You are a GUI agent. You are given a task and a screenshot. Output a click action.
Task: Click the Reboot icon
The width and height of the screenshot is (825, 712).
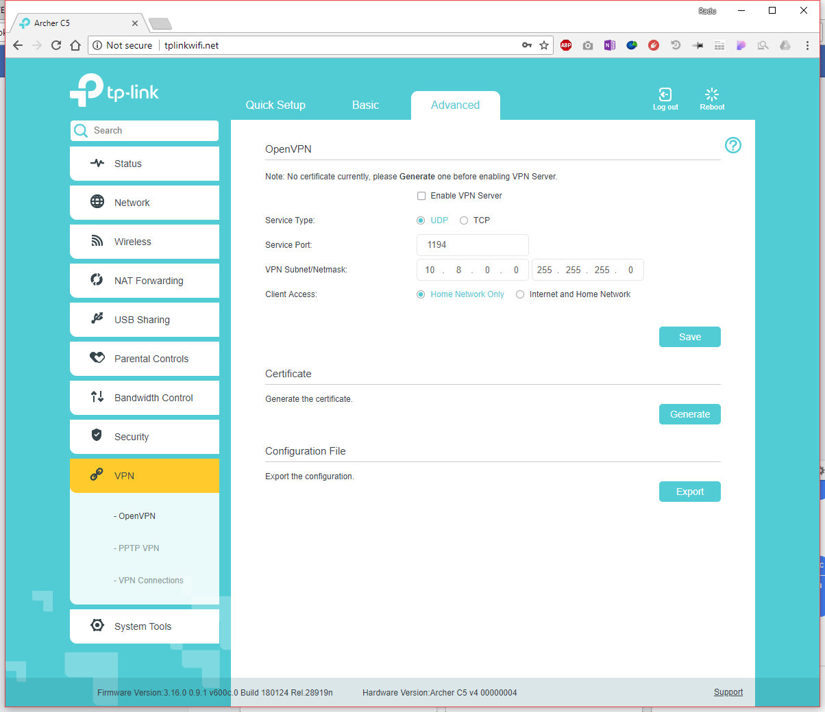712,95
